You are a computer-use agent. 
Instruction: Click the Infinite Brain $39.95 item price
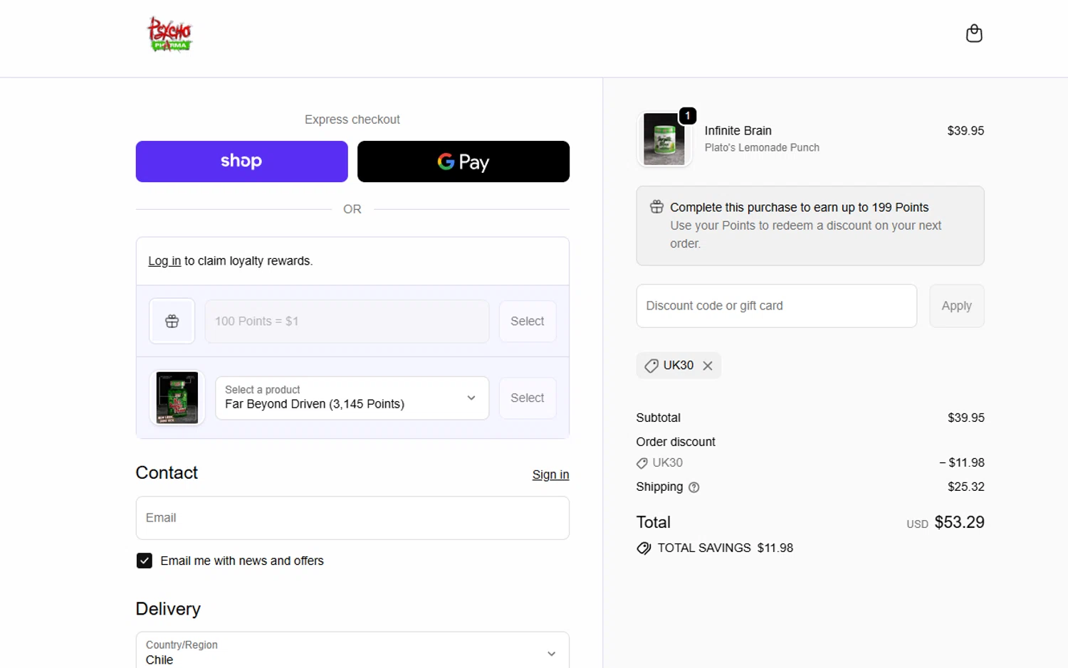965,131
